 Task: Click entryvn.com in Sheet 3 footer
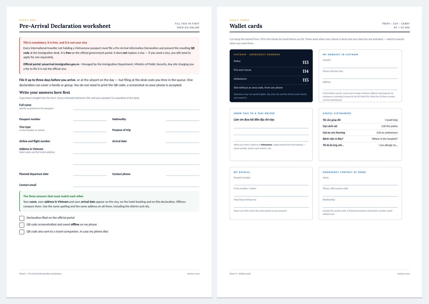[404, 274]
